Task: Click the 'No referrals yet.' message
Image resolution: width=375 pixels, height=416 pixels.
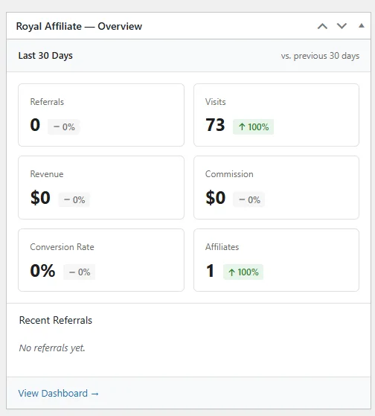Action: [52, 348]
